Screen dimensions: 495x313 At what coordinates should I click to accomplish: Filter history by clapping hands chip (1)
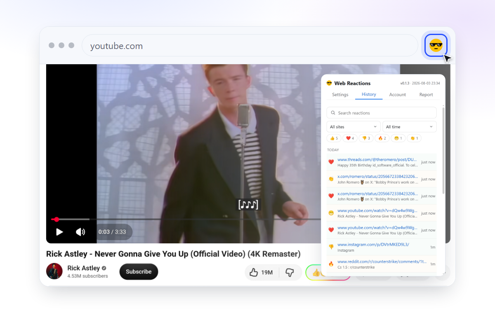coord(414,138)
